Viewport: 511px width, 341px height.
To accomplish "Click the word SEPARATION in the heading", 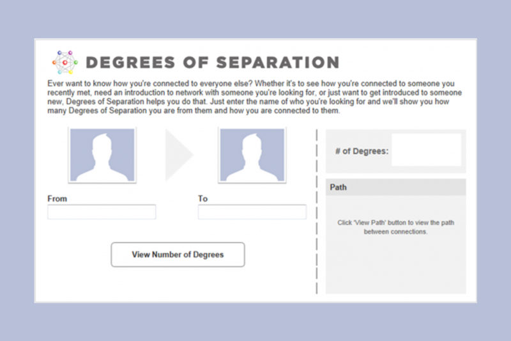I will tap(282, 63).
